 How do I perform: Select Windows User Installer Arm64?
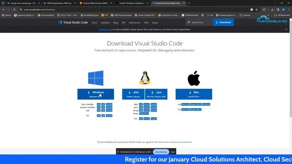click(109, 104)
